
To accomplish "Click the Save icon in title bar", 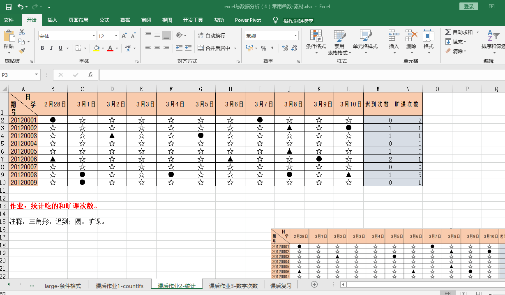I will [x=8, y=7].
